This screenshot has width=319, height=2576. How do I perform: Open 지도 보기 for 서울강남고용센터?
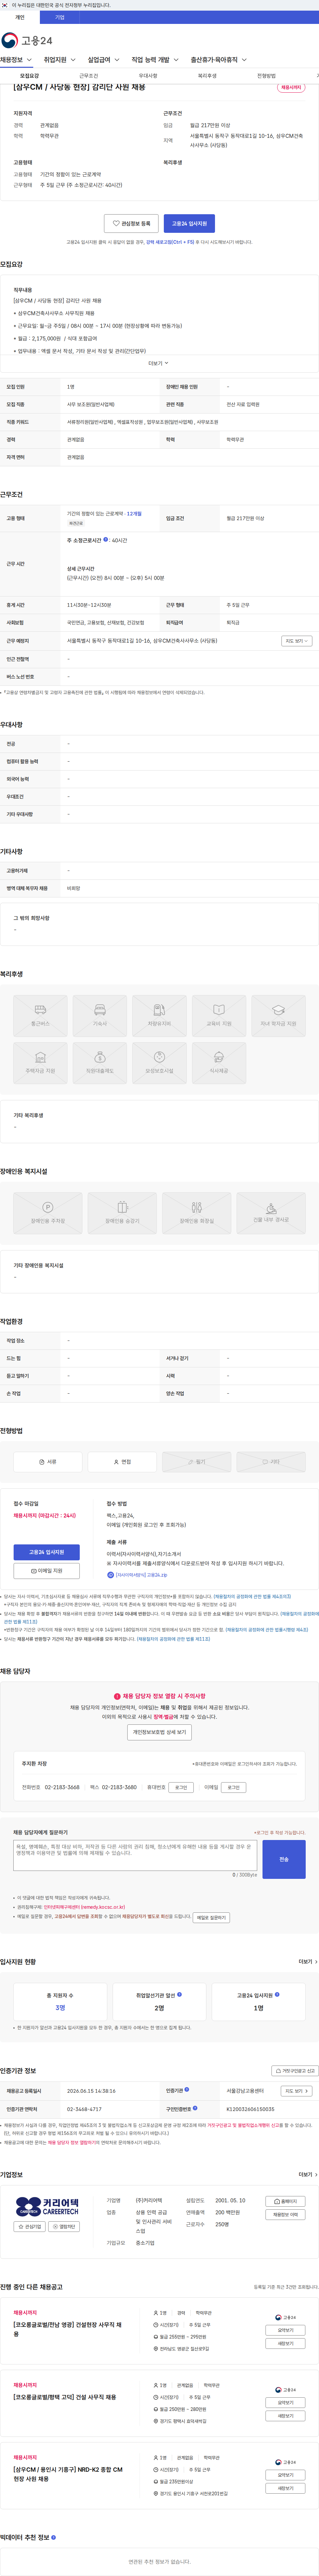296,2091
